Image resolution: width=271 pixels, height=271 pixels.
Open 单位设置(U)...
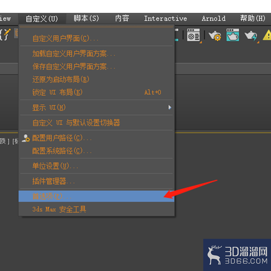[97, 166]
